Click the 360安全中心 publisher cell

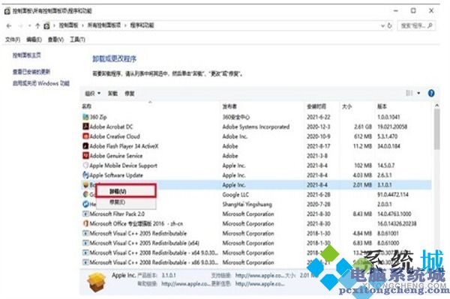click(x=236, y=117)
